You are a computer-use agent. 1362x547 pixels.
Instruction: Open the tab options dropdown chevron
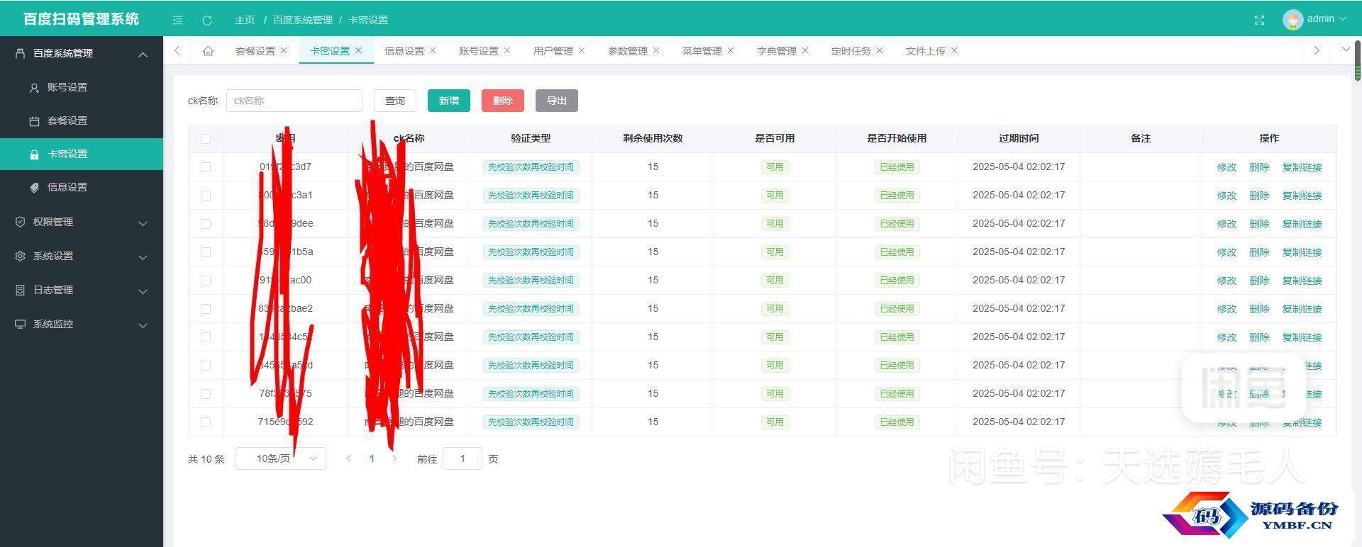pos(1346,50)
